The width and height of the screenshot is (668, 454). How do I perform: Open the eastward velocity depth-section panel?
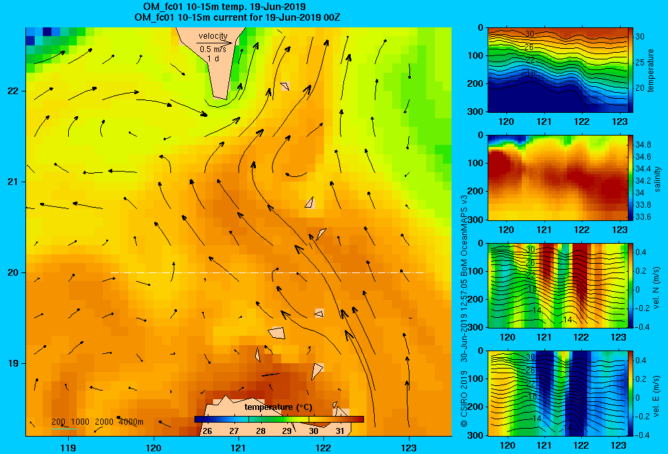[x=558, y=393]
